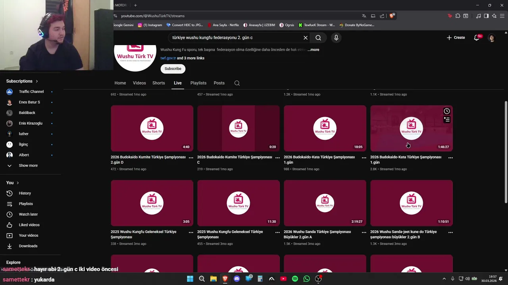Show hidden system tray icons
Viewport: 508px width, 285px height.
(x=444, y=279)
